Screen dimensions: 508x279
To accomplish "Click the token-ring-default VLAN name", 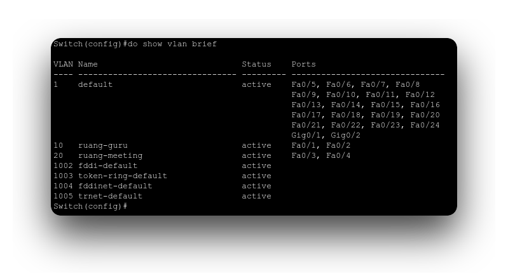I will coord(122,176).
